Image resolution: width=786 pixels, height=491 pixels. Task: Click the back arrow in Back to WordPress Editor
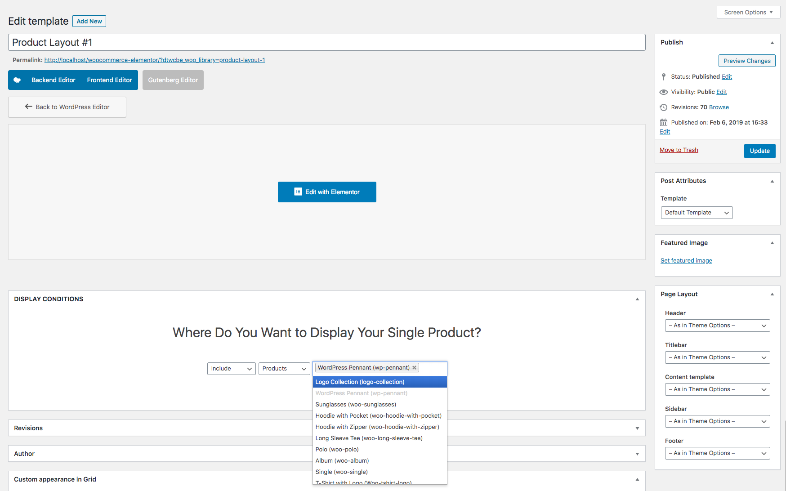(x=29, y=107)
